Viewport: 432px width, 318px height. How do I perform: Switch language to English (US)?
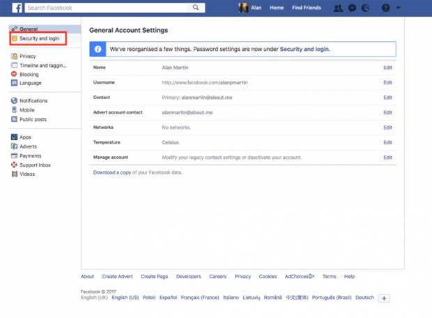click(x=125, y=298)
